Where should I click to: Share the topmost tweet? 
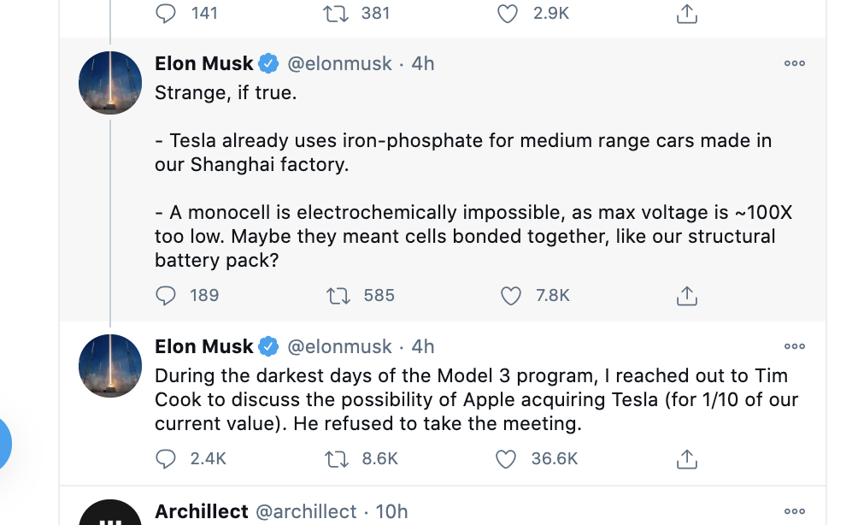pyautogui.click(x=687, y=14)
